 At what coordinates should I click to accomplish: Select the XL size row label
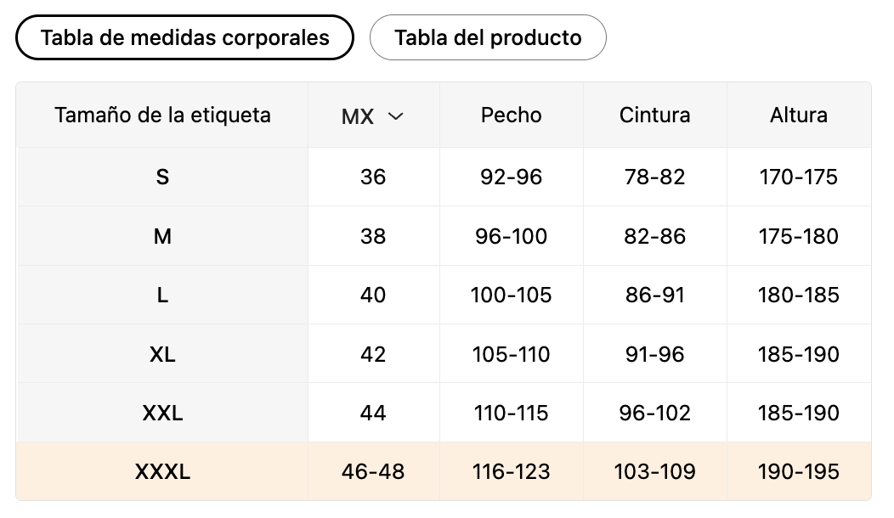pos(162,354)
